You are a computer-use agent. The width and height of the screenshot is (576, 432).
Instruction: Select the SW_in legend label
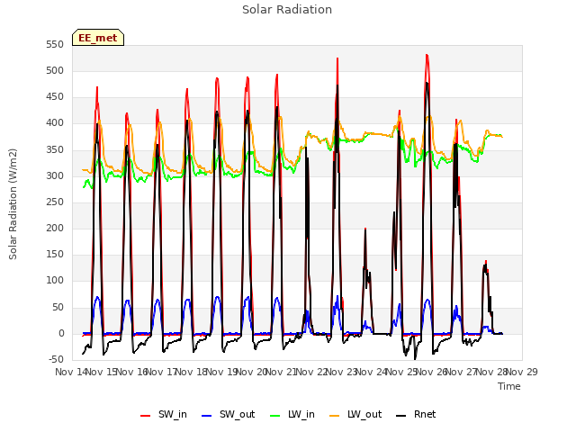(x=173, y=414)
